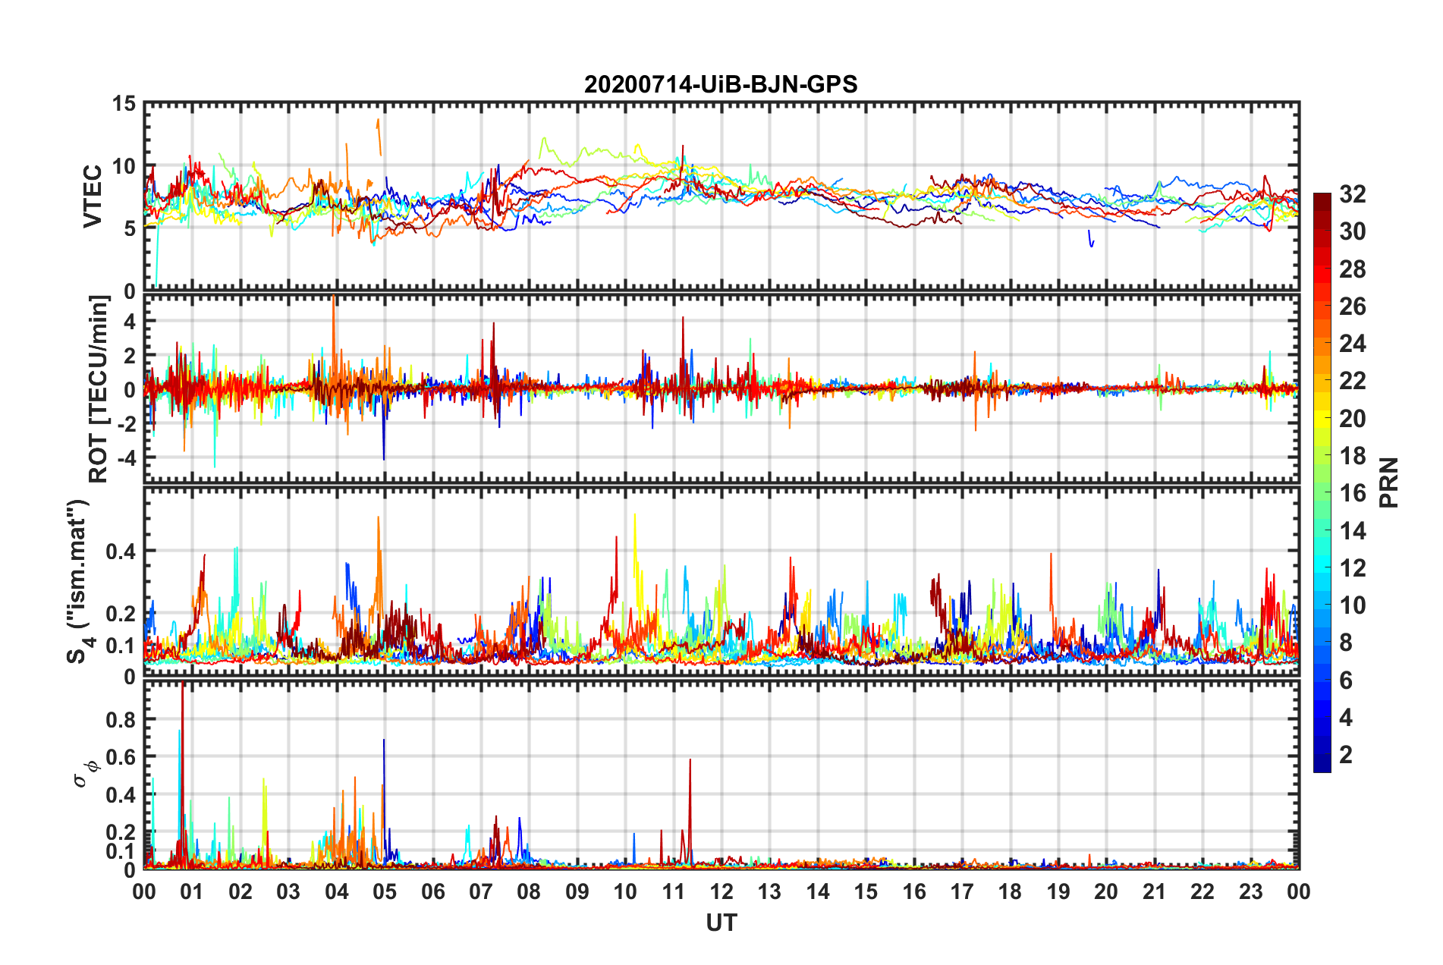Select hour tick 05 on the UT axis
Viewport: 1443px width, 965px height.
[x=385, y=891]
